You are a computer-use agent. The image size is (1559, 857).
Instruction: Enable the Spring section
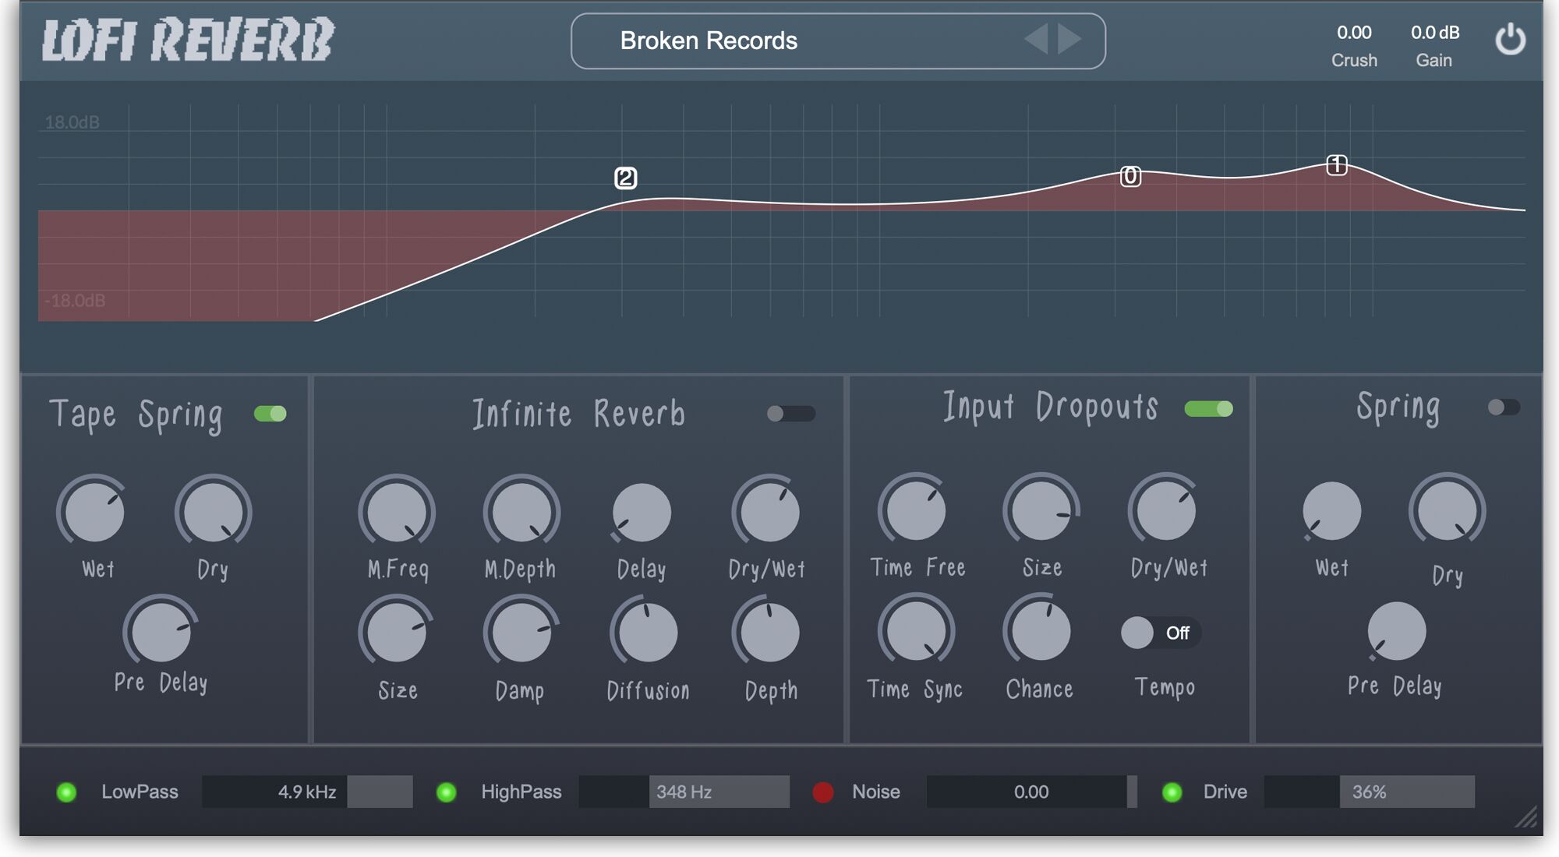tap(1504, 407)
